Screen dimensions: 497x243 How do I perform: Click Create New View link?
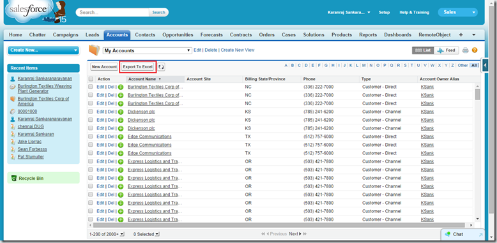(238, 50)
